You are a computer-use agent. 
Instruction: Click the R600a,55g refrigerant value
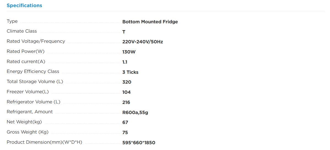pyautogui.click(x=135, y=112)
